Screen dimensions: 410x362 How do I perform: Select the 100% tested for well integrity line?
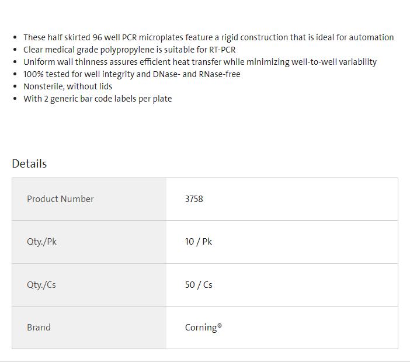point(131,74)
